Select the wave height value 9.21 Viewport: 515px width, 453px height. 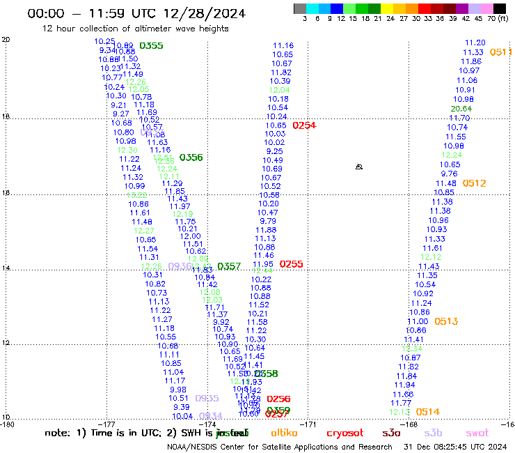[118, 105]
